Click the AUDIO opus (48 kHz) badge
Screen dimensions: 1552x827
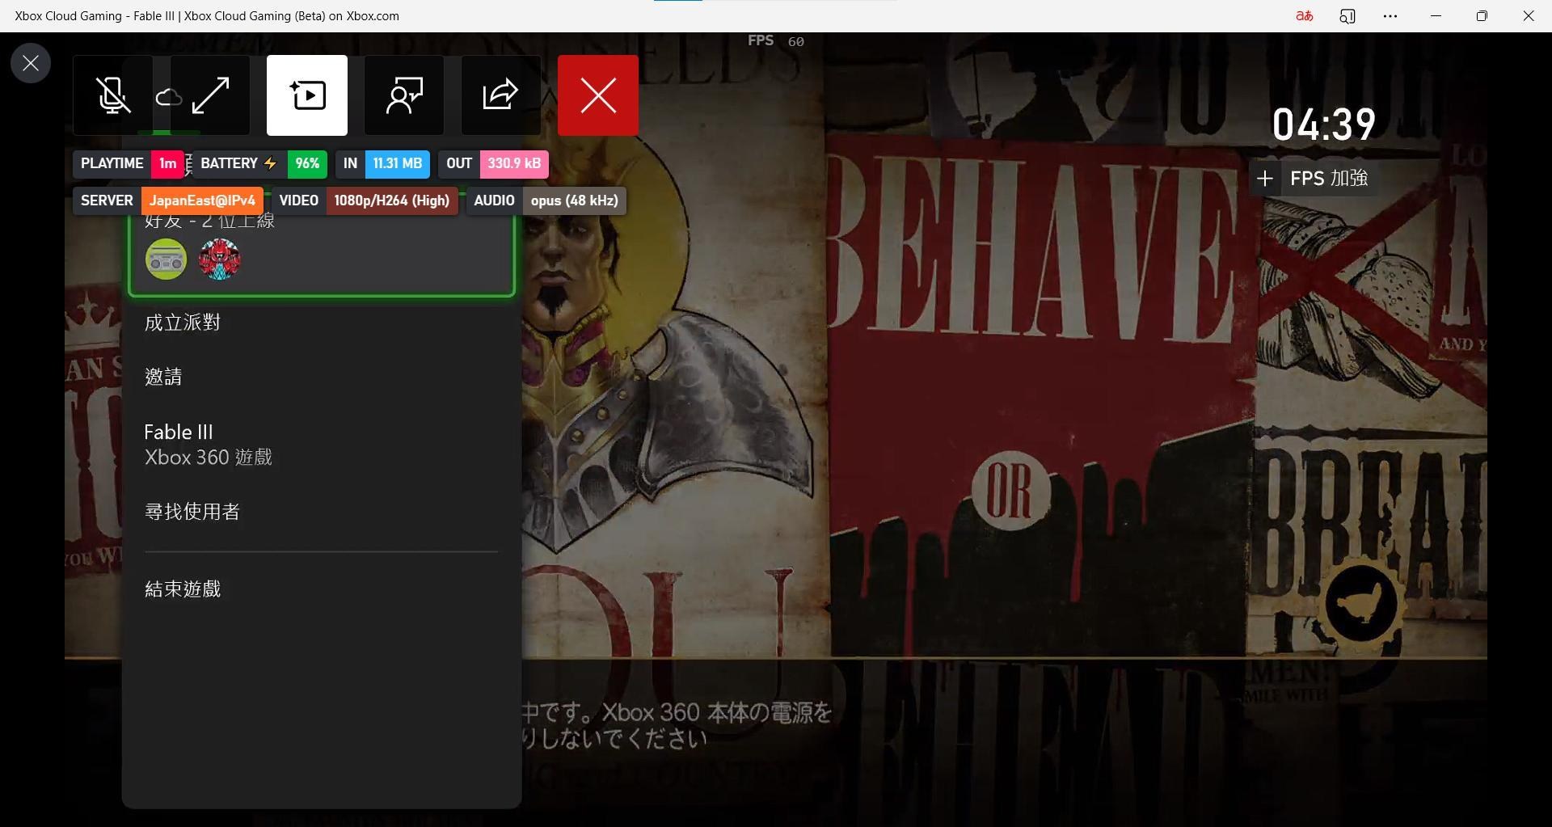pyautogui.click(x=546, y=200)
